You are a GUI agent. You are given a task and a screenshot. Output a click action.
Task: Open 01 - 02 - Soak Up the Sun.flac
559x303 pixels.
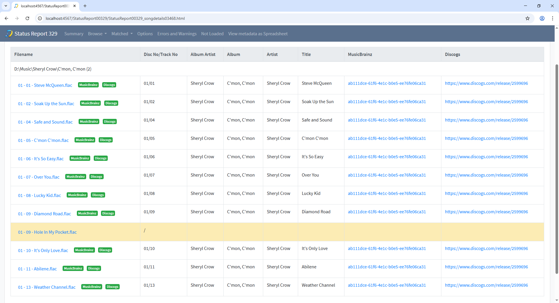(x=46, y=104)
